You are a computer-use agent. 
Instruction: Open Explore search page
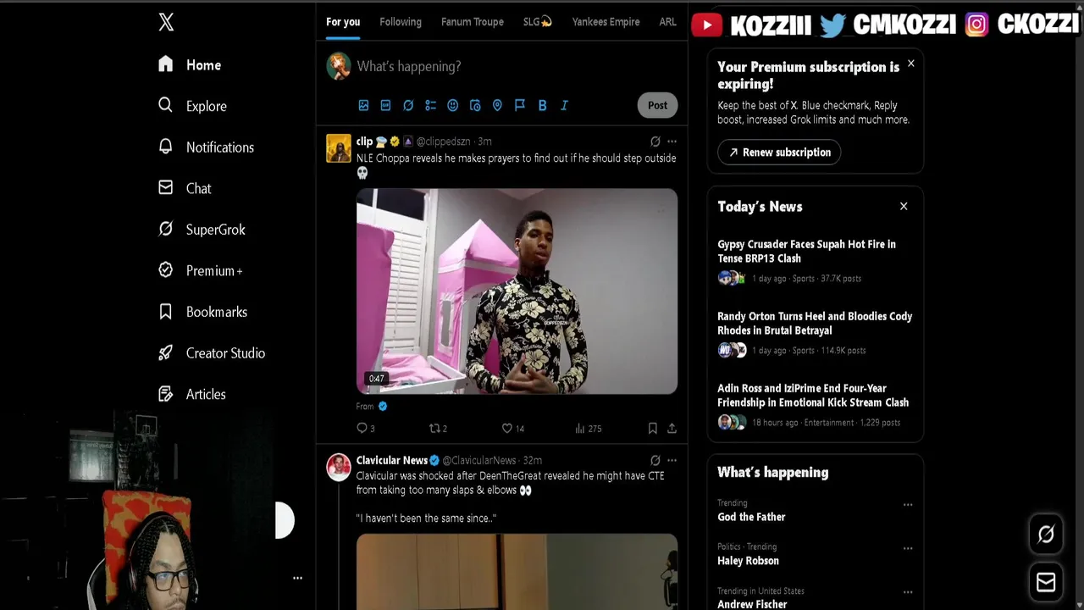(192, 106)
